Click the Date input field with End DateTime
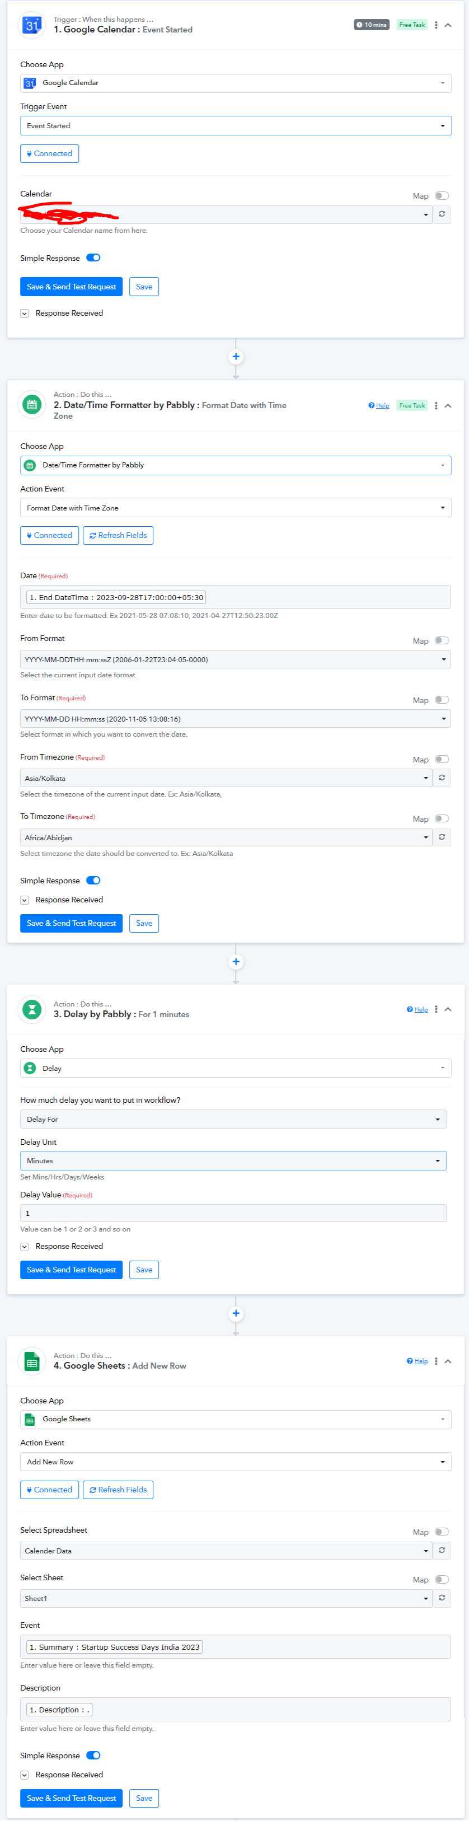This screenshot has width=469, height=1821. [235, 597]
